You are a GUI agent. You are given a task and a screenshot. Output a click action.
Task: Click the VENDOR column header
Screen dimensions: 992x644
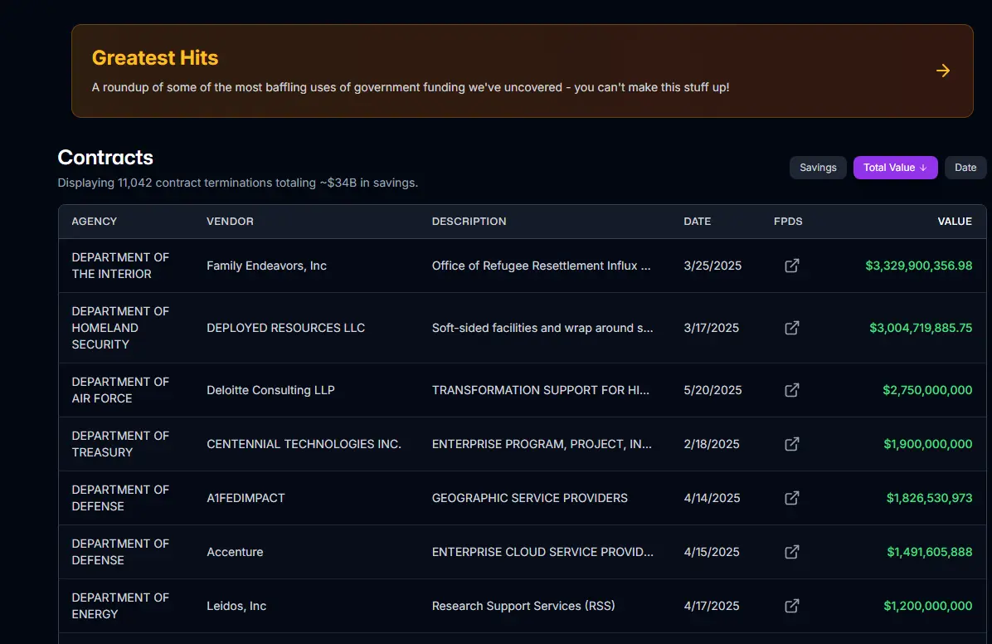(x=230, y=222)
